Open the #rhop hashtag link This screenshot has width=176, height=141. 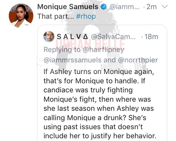pyautogui.click(x=86, y=16)
